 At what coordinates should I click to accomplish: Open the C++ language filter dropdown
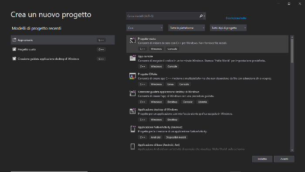(145, 28)
